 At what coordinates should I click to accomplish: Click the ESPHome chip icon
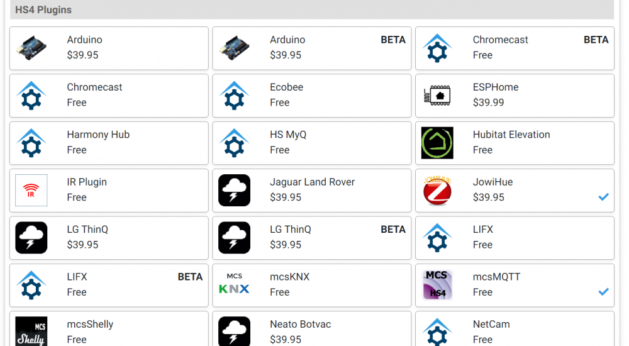point(437,96)
